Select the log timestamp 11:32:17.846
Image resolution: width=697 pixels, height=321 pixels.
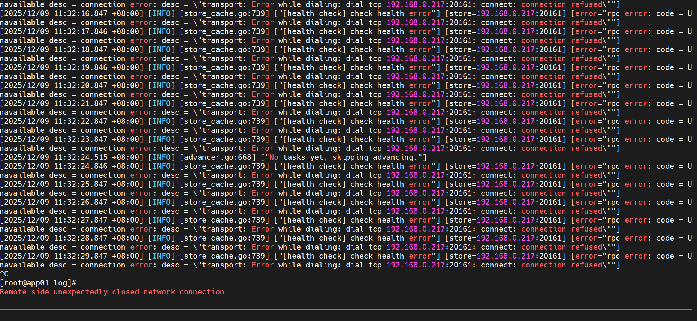(x=81, y=32)
